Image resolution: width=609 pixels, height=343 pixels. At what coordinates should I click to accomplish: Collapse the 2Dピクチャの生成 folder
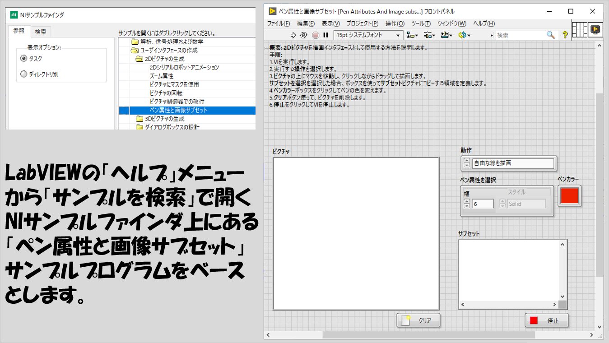pos(140,59)
